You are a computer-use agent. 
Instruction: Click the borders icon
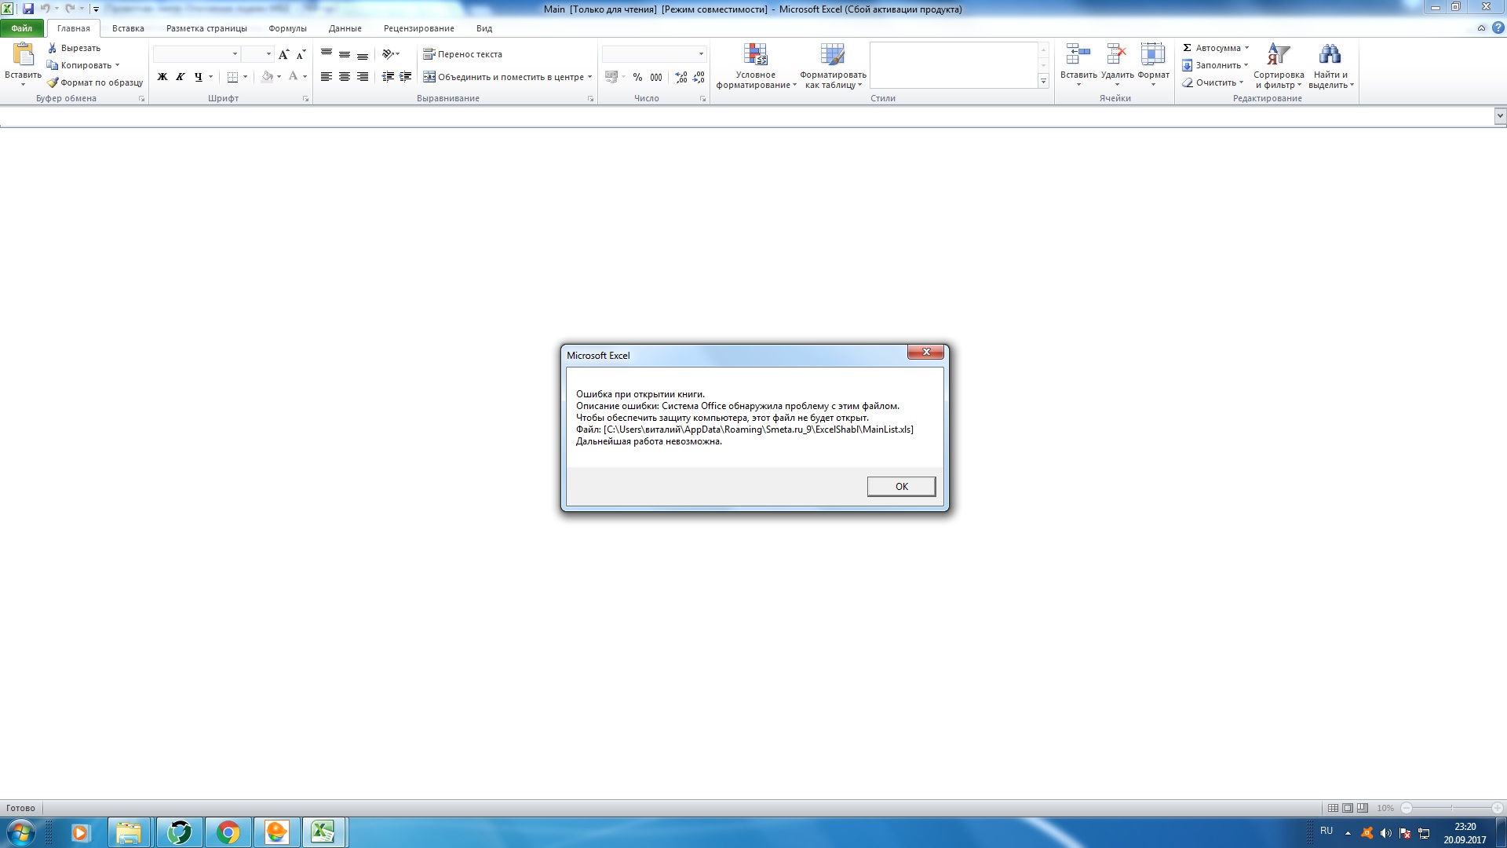coord(232,77)
